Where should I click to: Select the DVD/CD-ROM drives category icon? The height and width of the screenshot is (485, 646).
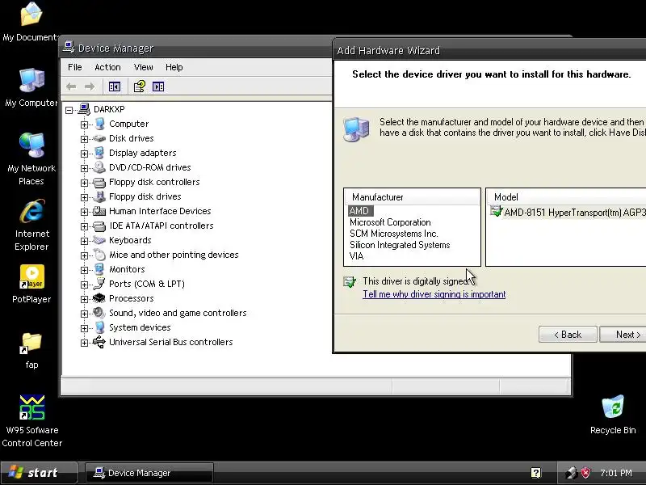[99, 167]
